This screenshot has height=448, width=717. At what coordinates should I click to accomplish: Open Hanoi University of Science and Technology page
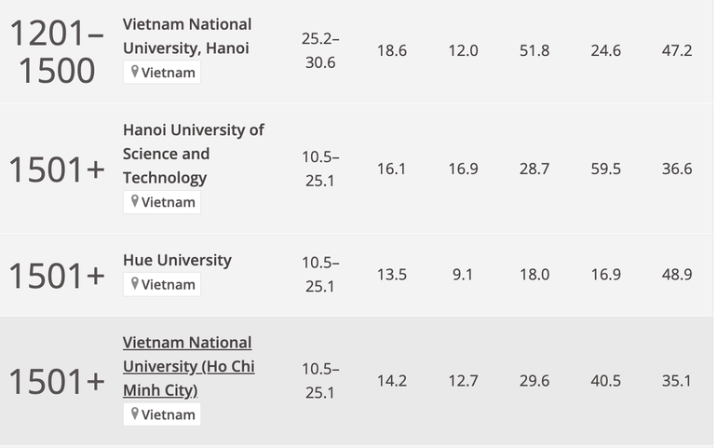(x=194, y=154)
